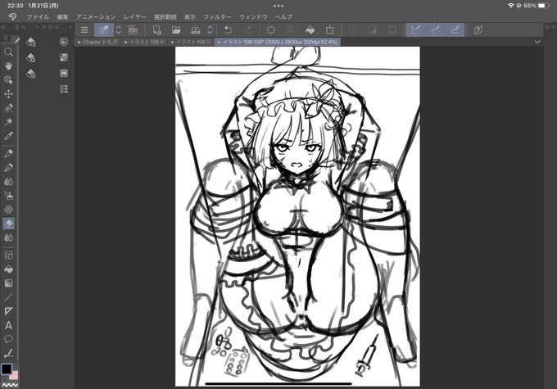Select the Brush watercolor tool

point(8,182)
